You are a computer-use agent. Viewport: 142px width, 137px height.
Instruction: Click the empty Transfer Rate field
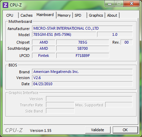(x=60, y=105)
